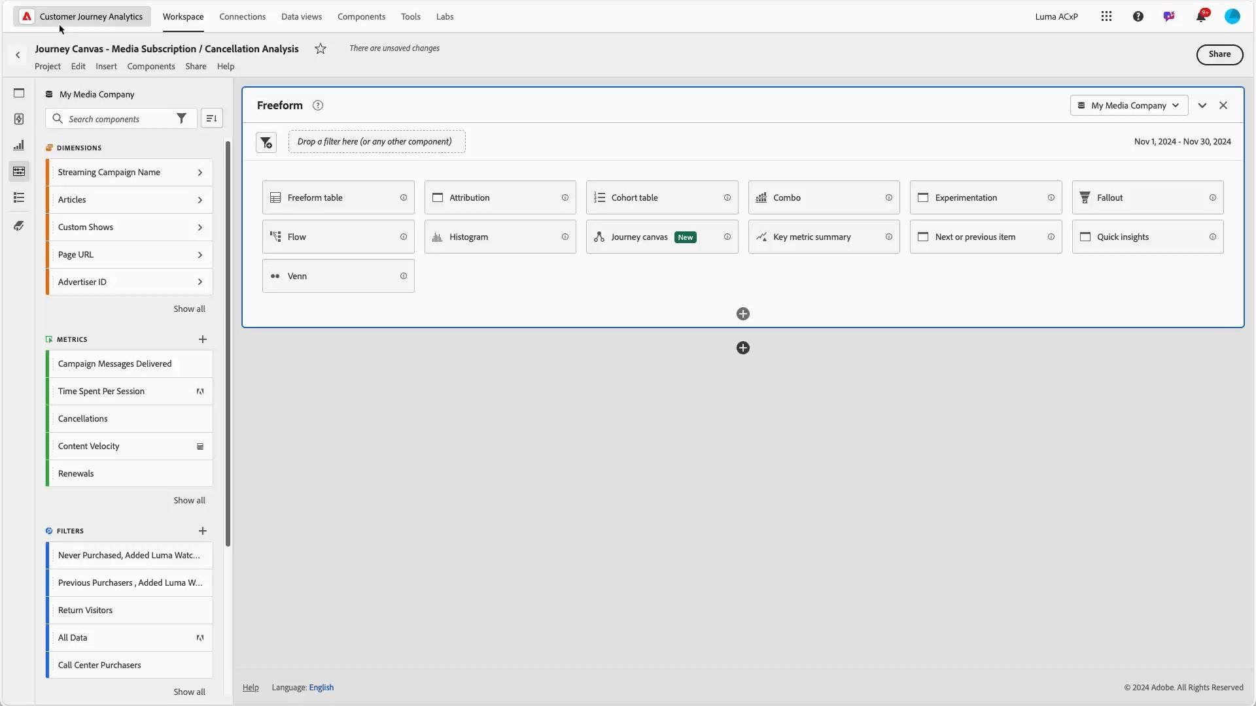Collapse the Freeform panel chevron

(x=1202, y=106)
